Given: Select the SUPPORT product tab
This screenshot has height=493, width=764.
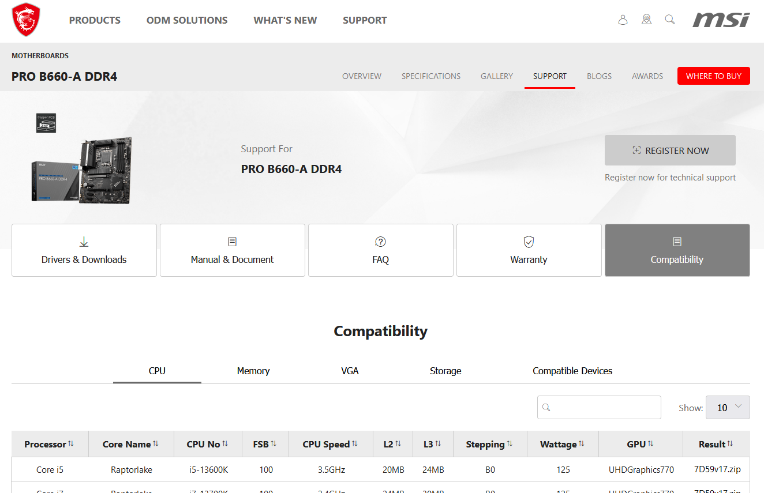Looking at the screenshot, I should 550,76.
